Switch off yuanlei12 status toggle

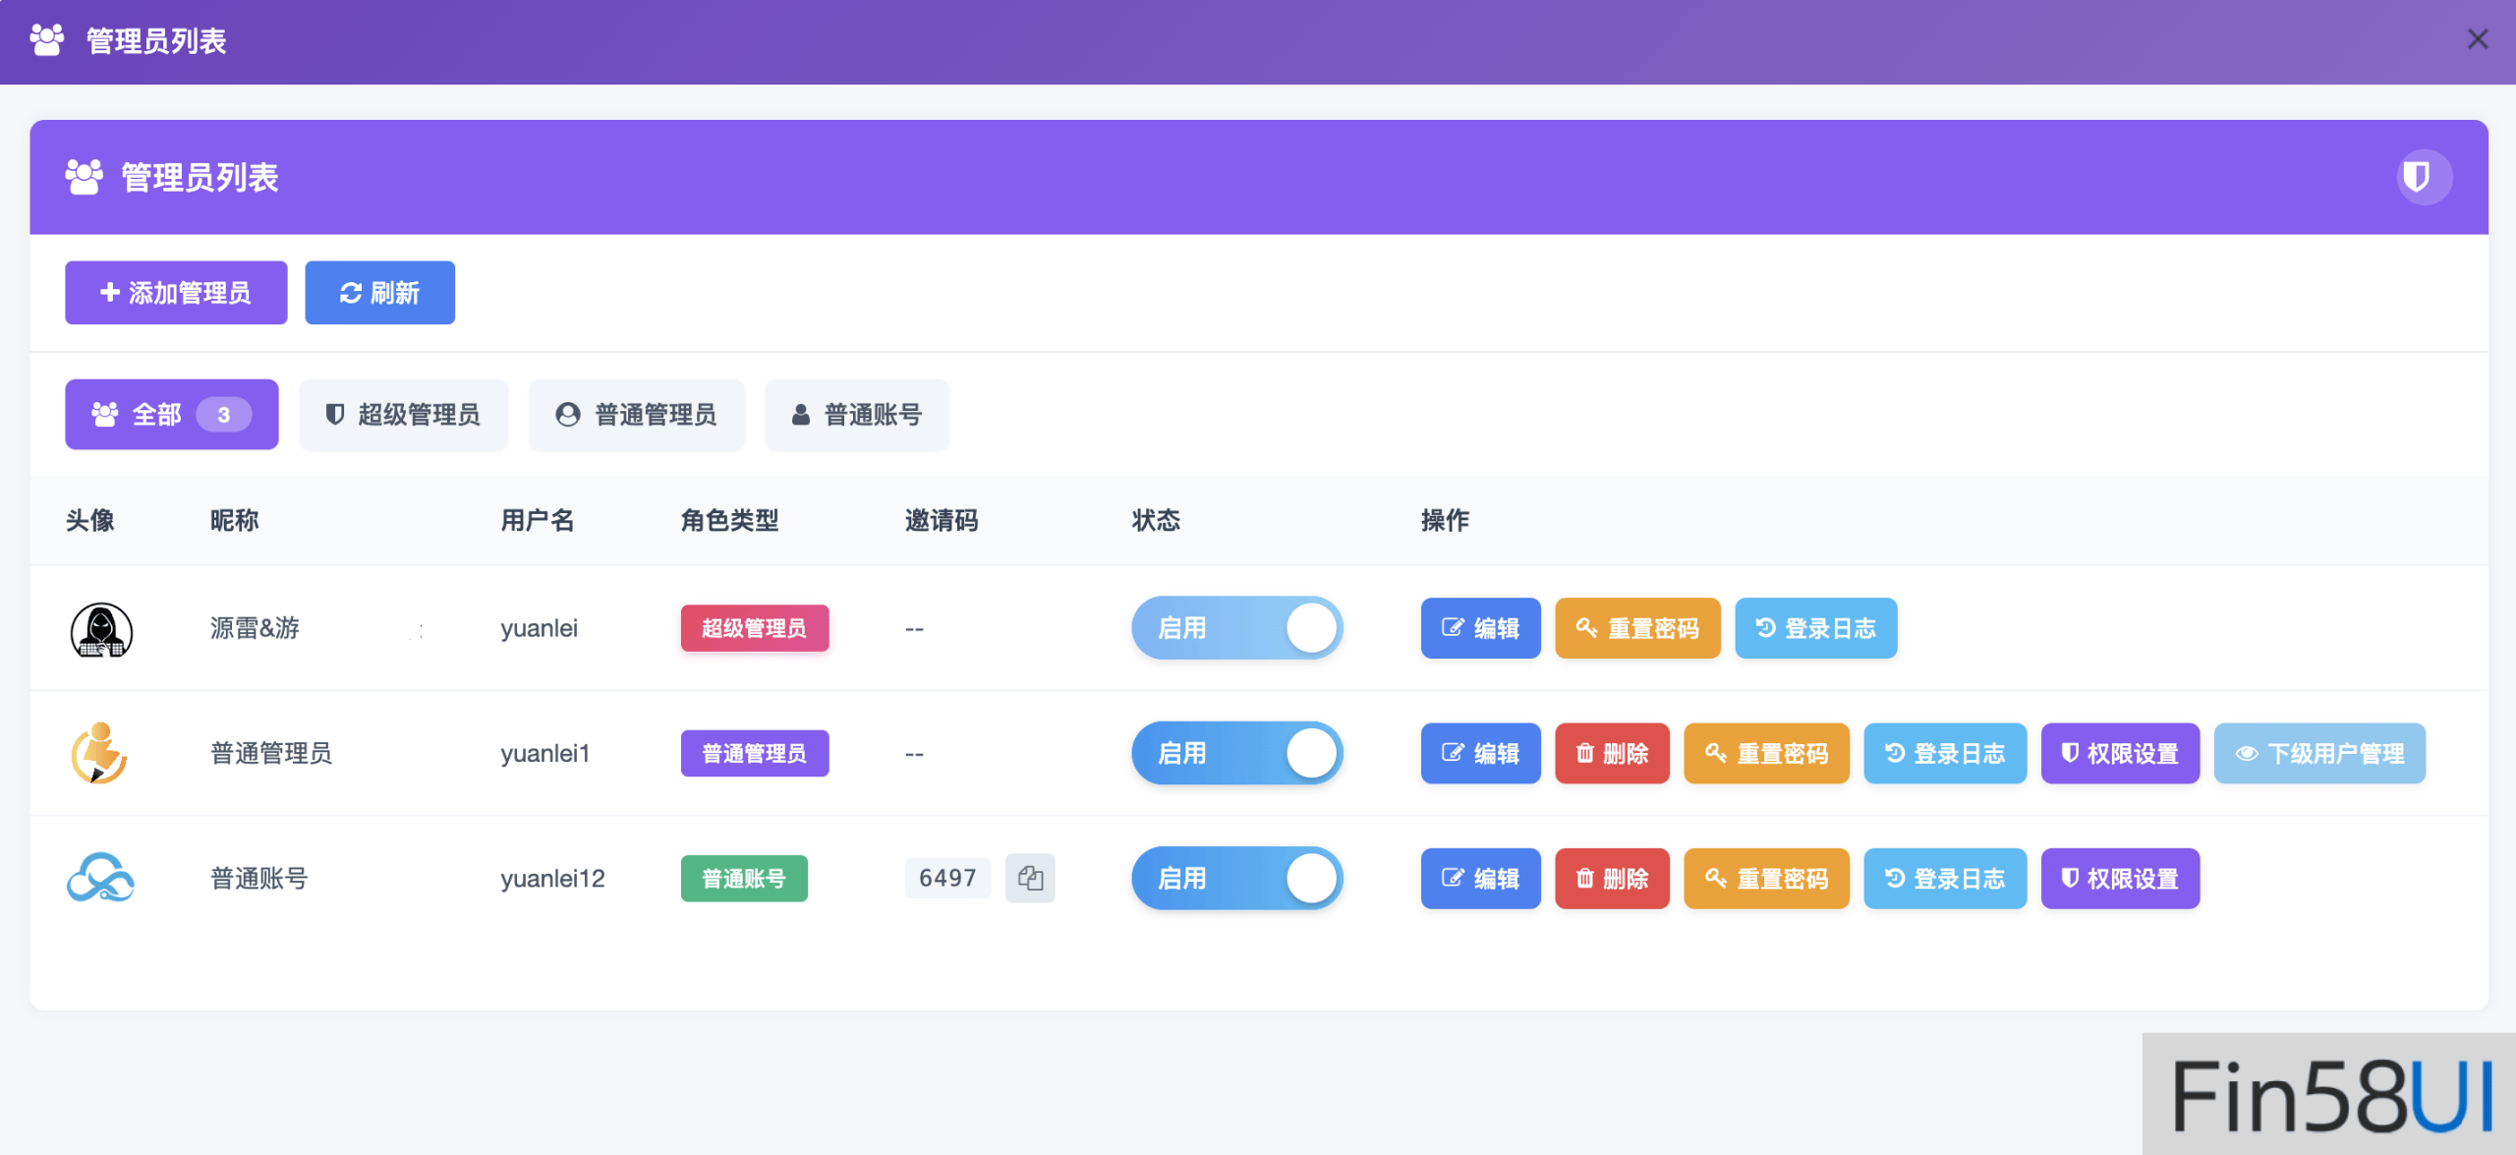coord(1236,879)
